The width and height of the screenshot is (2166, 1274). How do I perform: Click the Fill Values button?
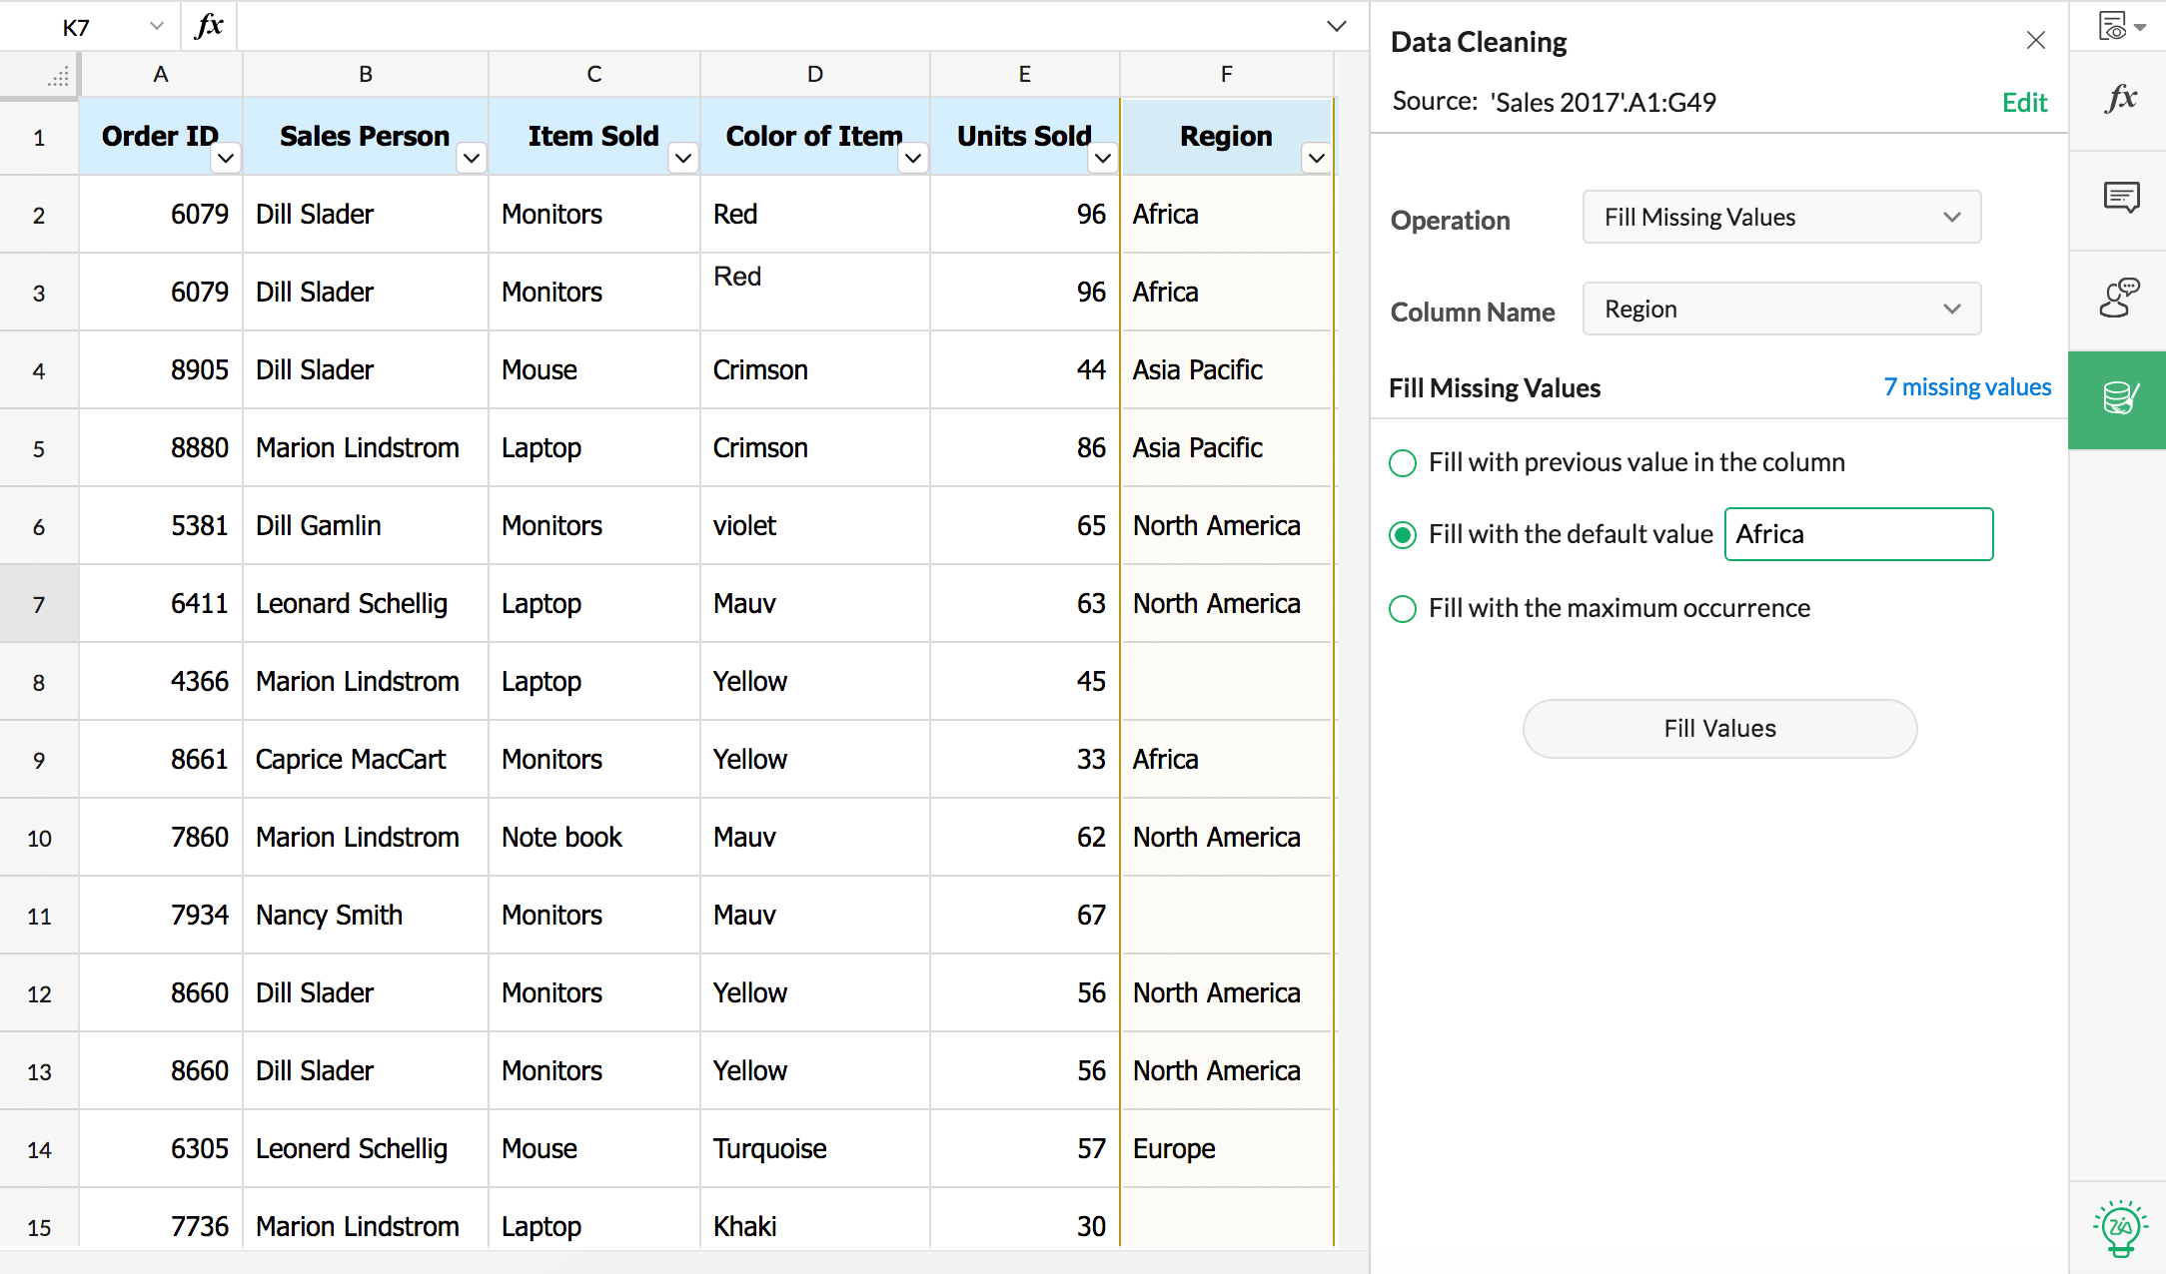click(x=1718, y=725)
